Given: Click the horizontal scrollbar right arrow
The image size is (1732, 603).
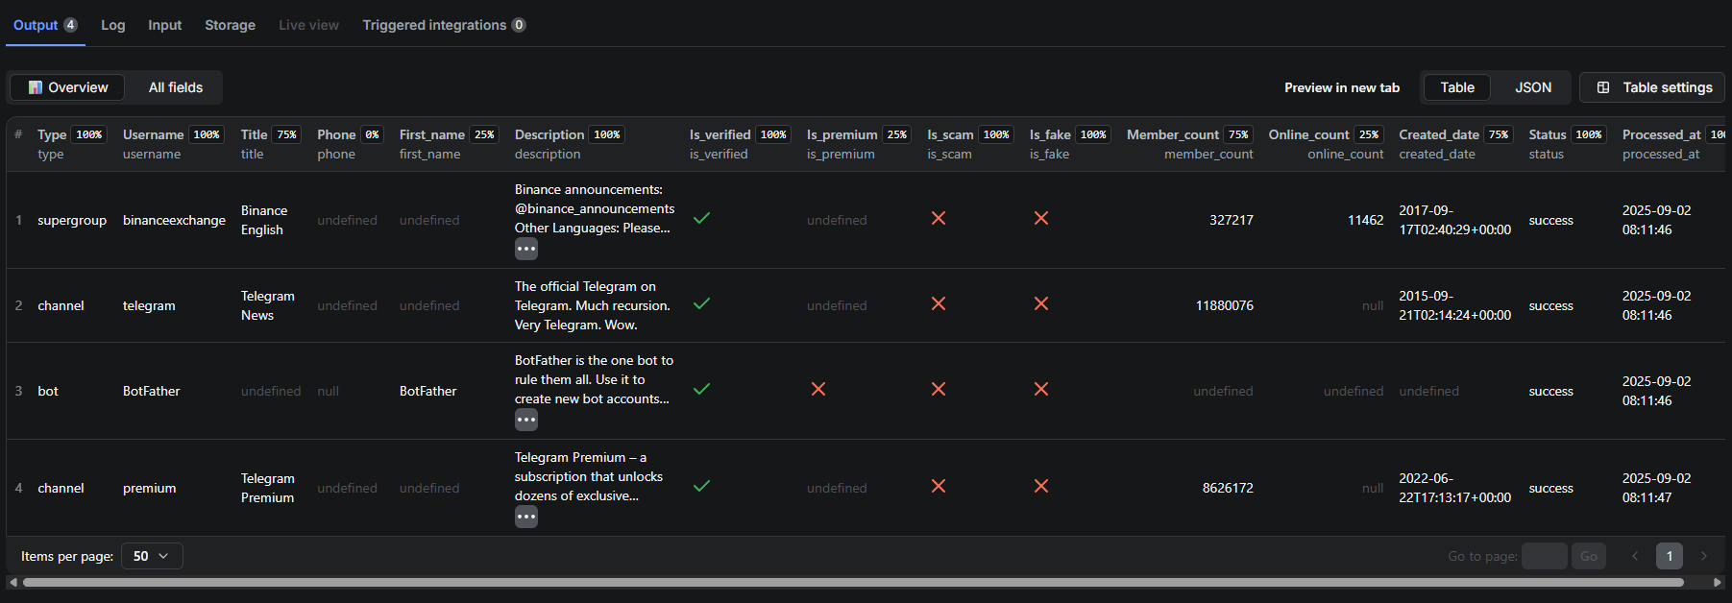Looking at the screenshot, I should coord(1718,582).
